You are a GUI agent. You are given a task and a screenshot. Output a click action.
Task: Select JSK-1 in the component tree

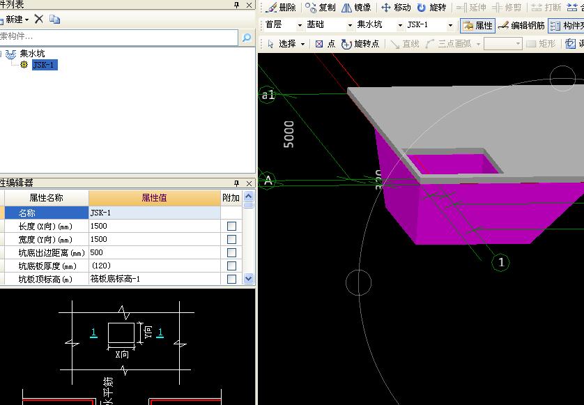(45, 65)
